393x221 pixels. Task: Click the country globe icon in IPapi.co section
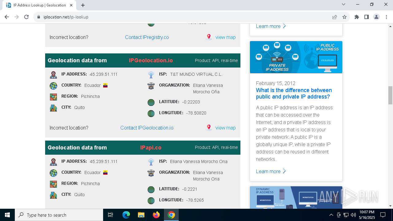click(x=53, y=173)
